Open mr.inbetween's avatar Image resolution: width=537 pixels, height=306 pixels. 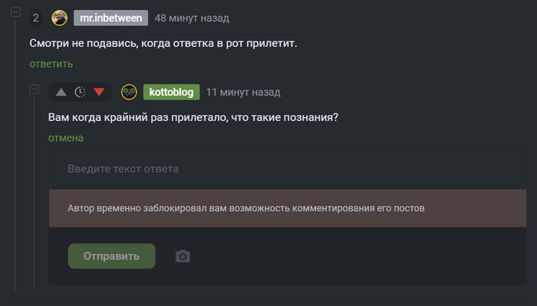[x=59, y=18]
